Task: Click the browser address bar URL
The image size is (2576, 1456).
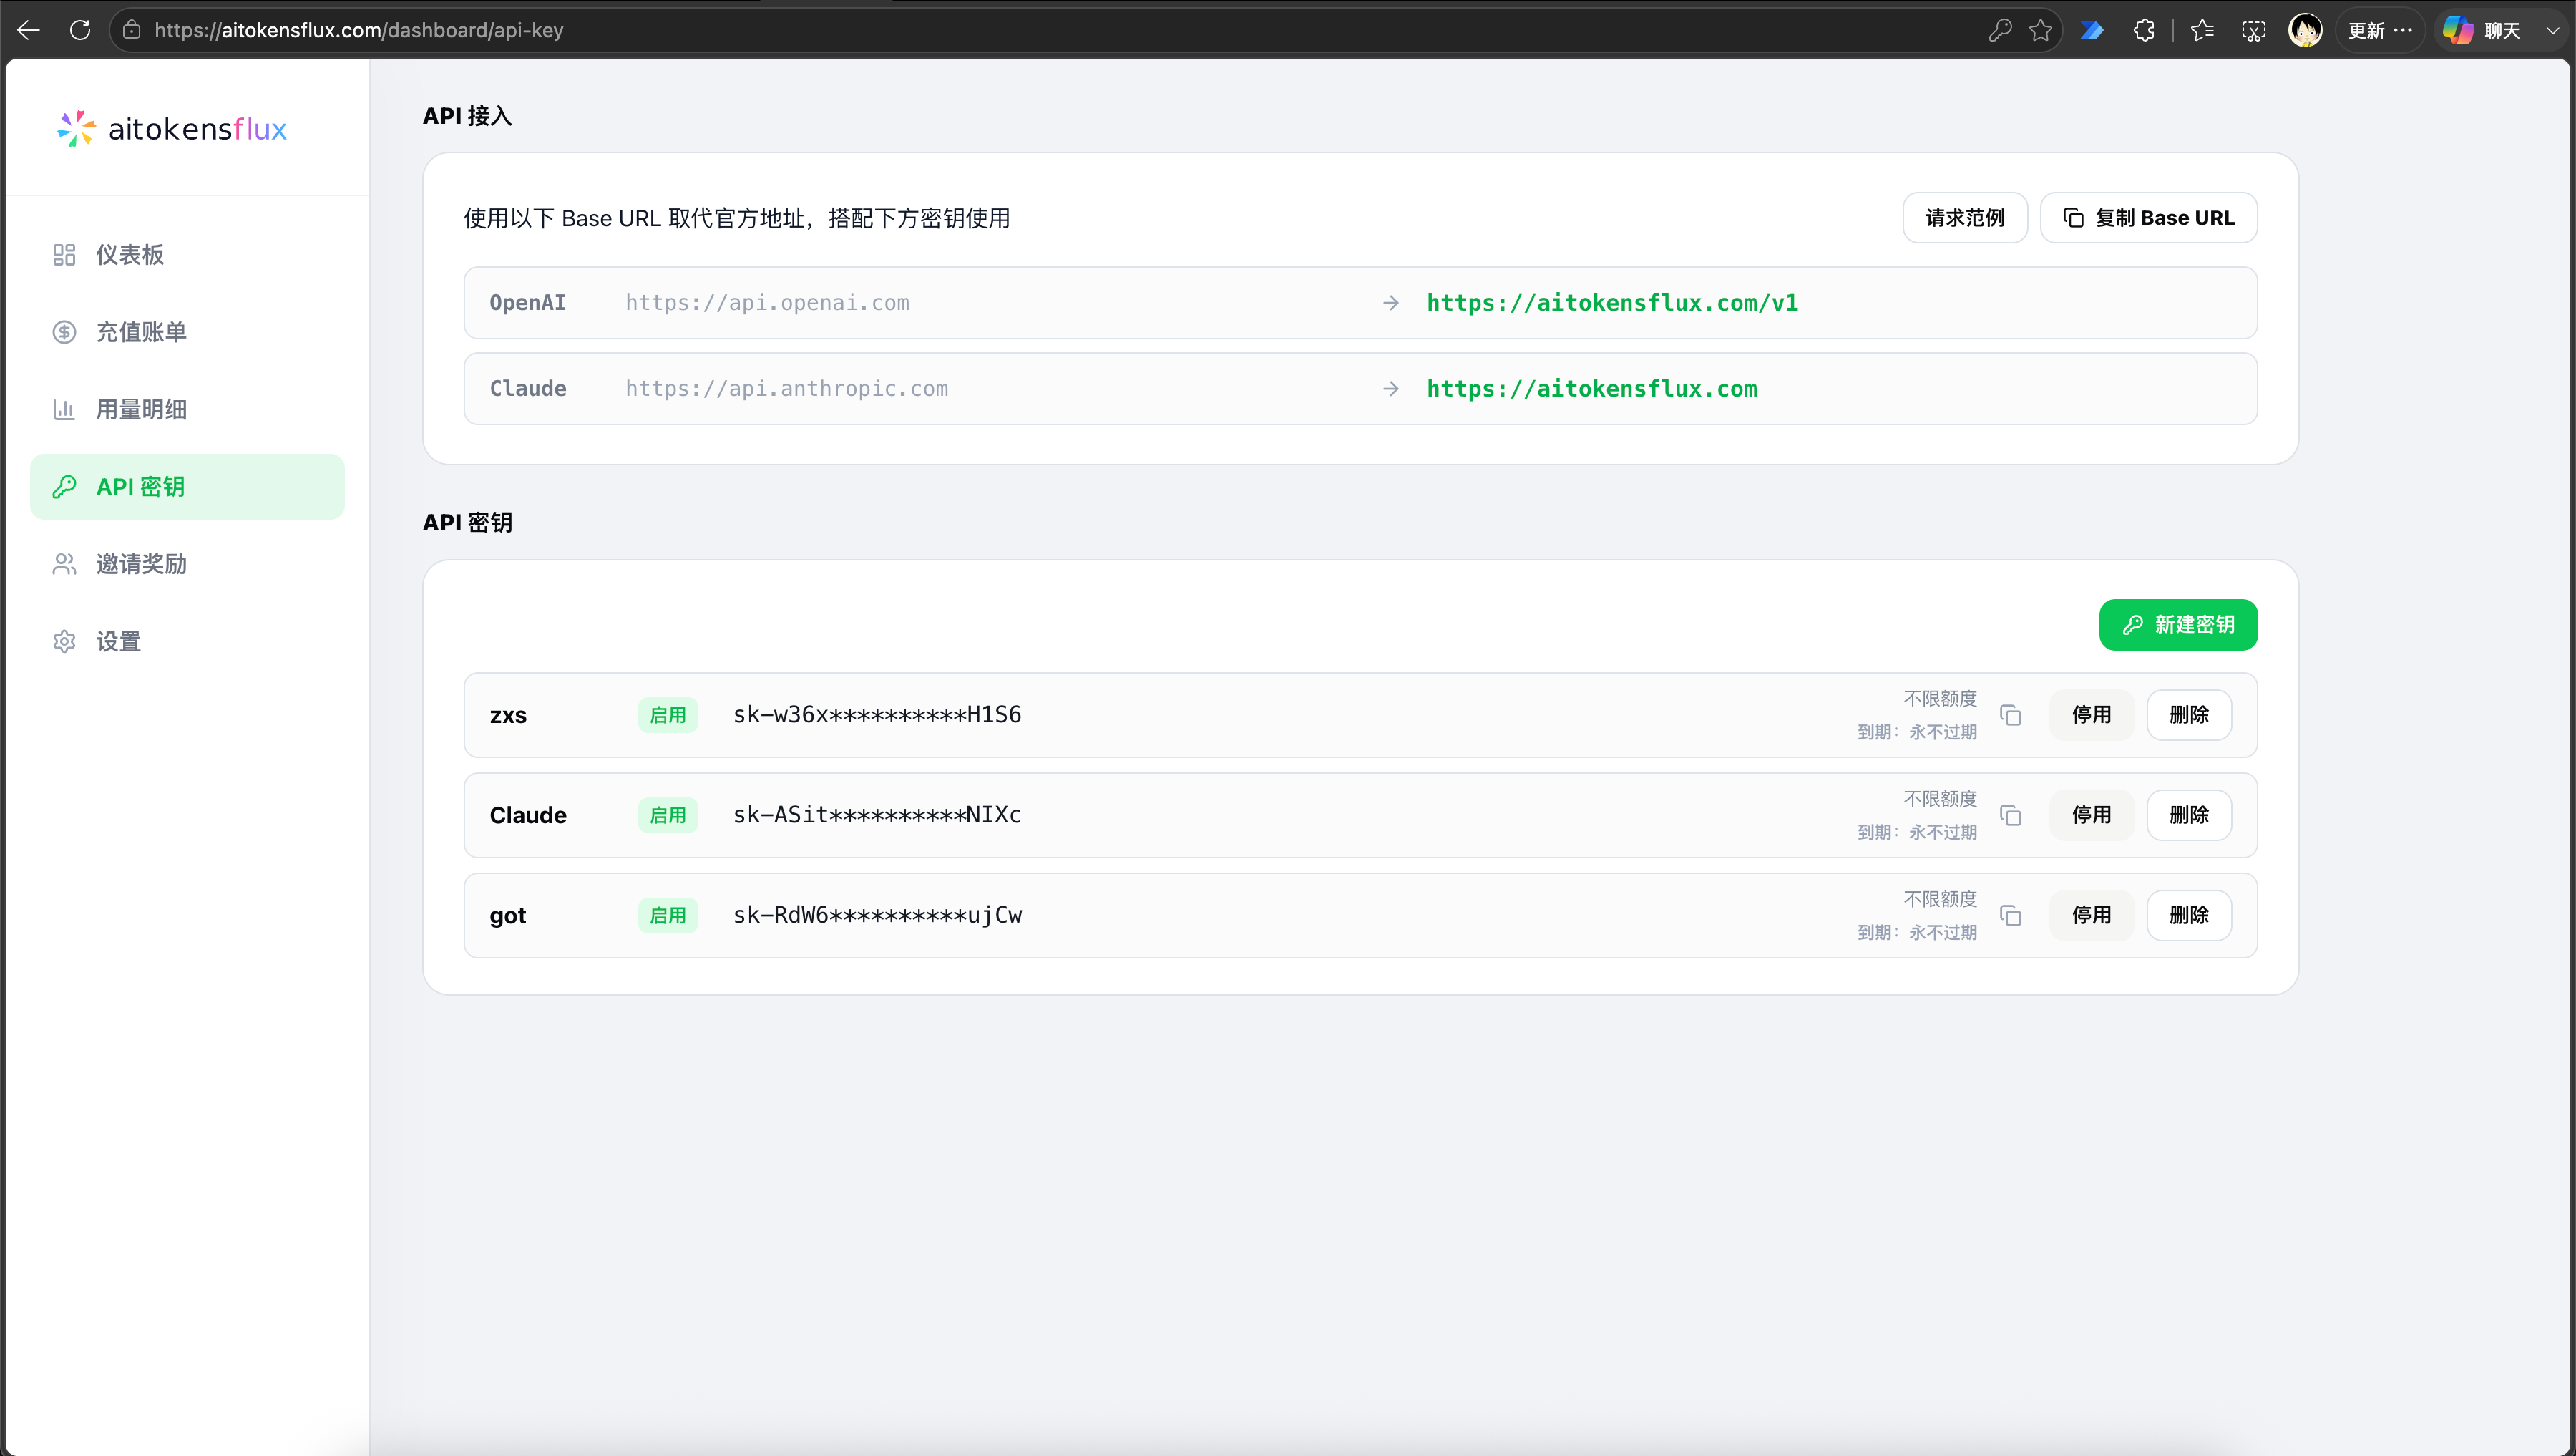Action: click(359, 30)
